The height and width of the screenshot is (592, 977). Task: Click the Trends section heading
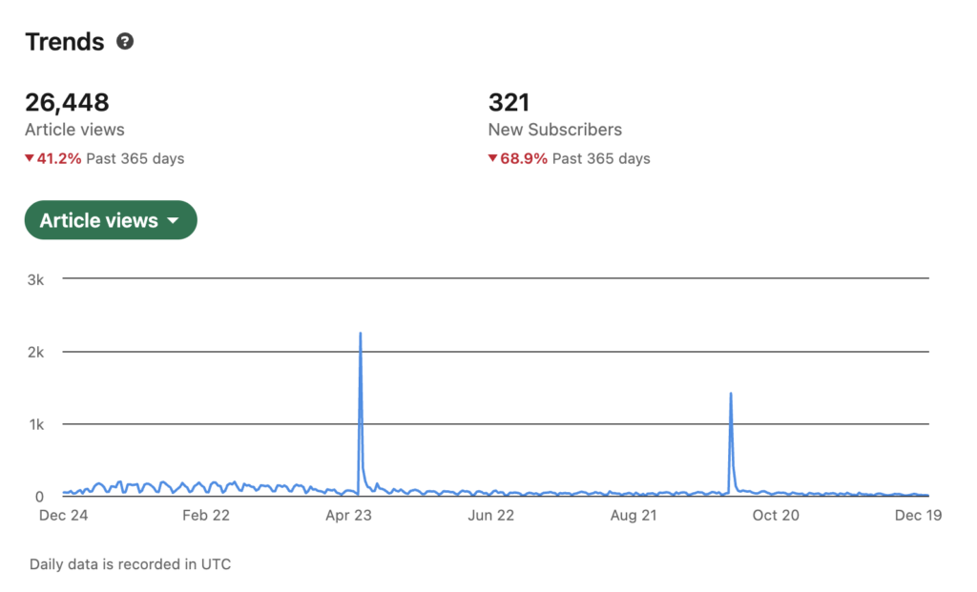point(64,42)
